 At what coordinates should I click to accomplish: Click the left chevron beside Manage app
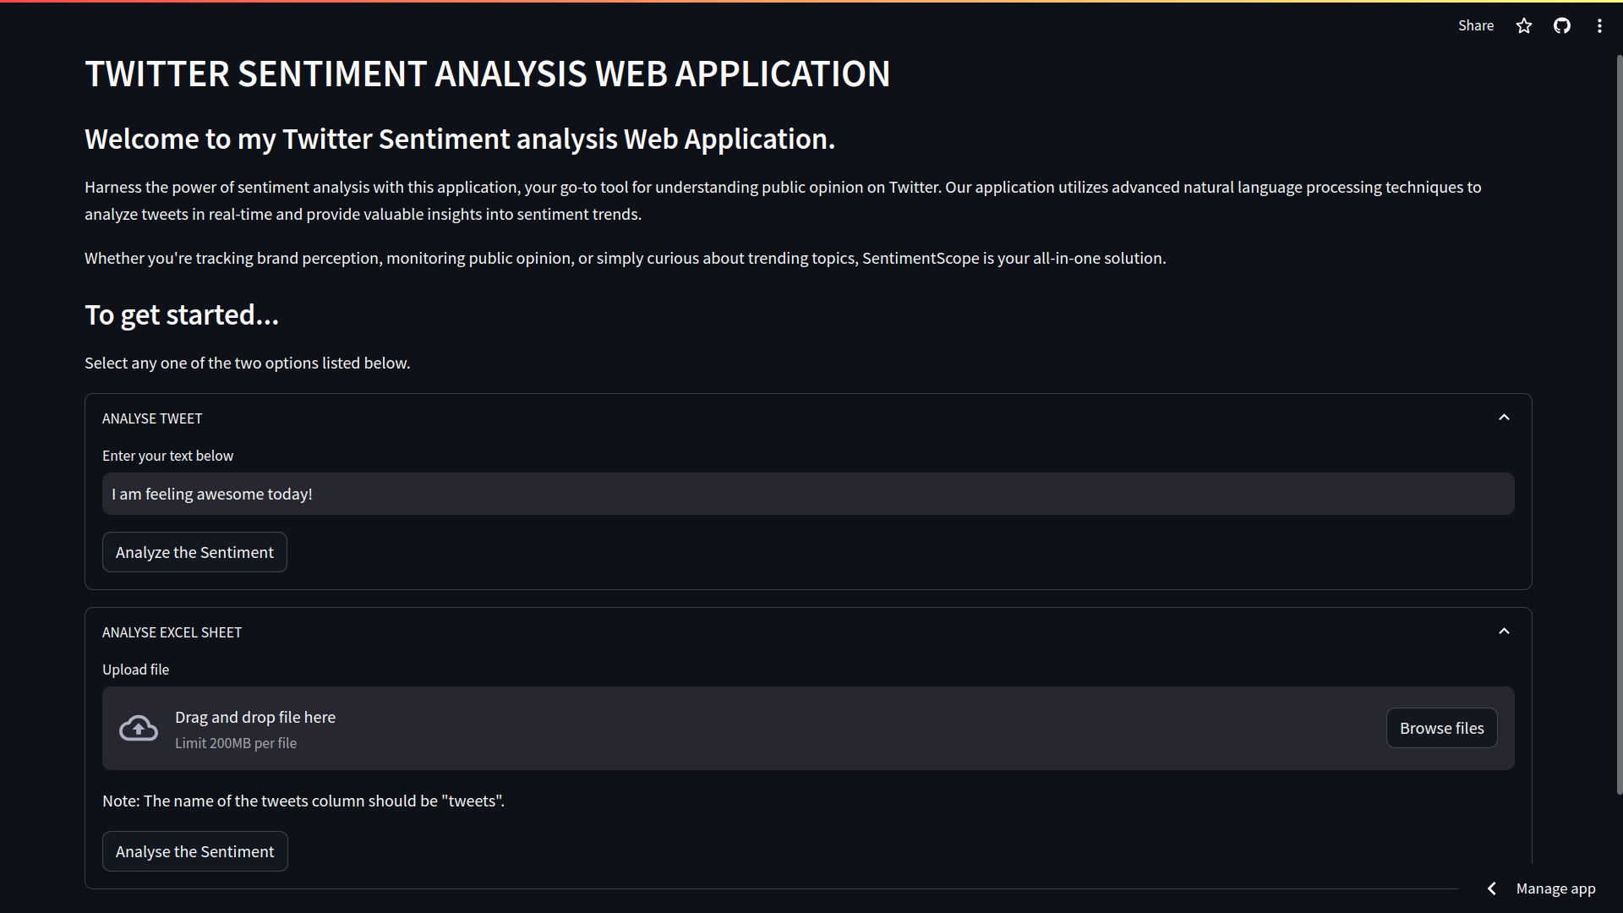[1492, 888]
